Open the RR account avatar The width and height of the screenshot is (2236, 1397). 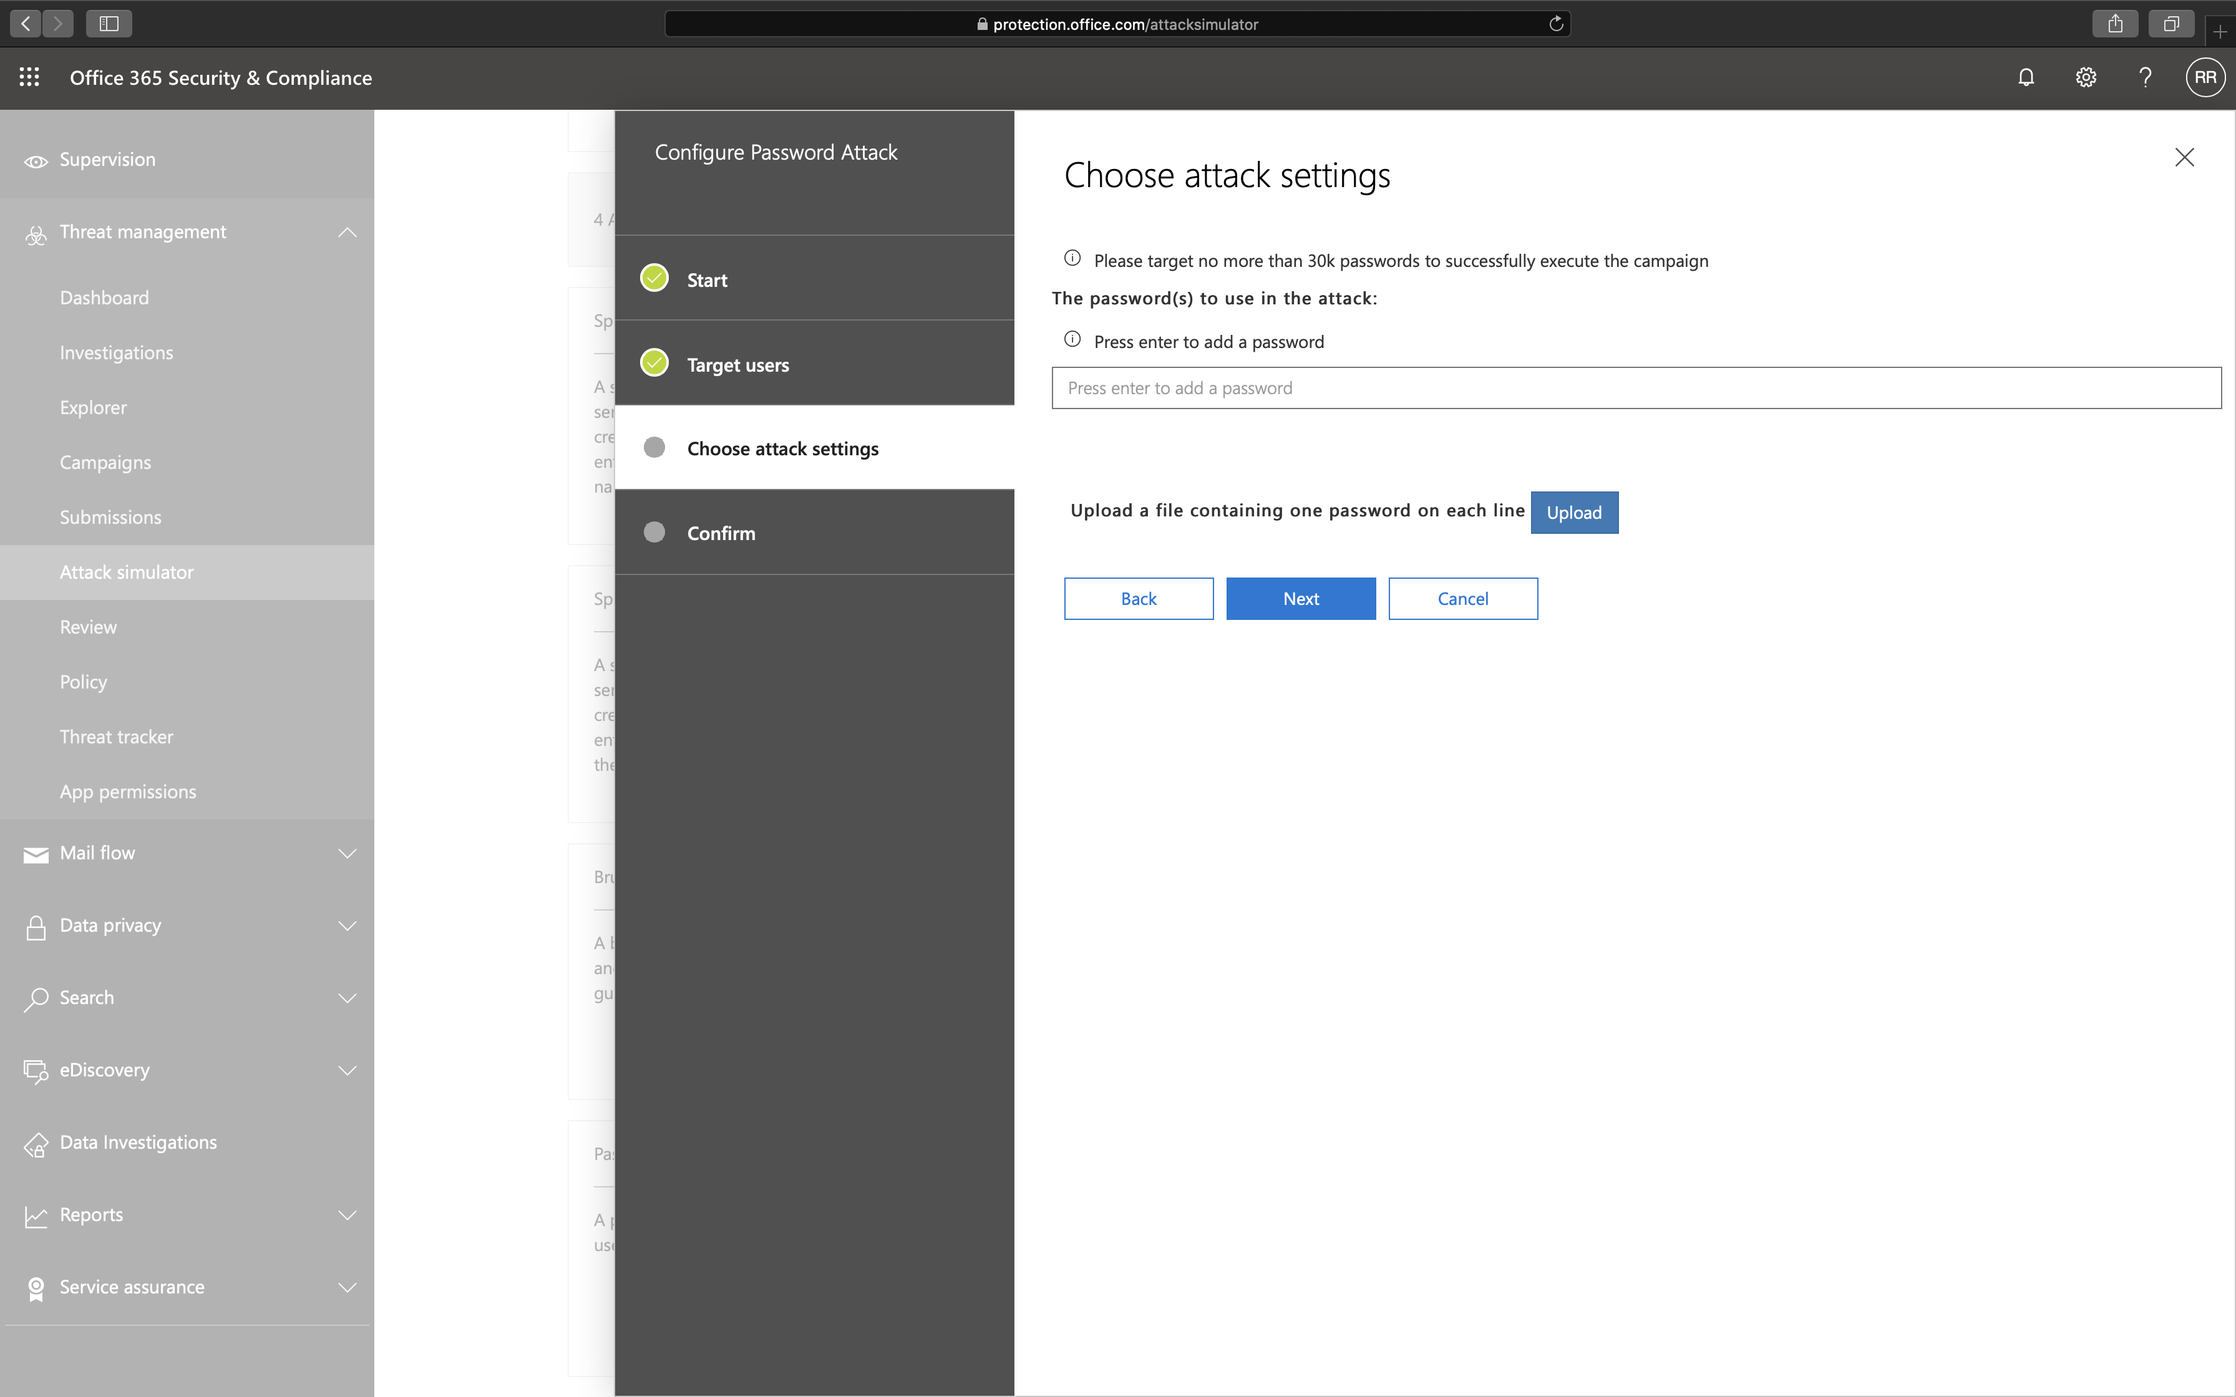pyautogui.click(x=2205, y=77)
